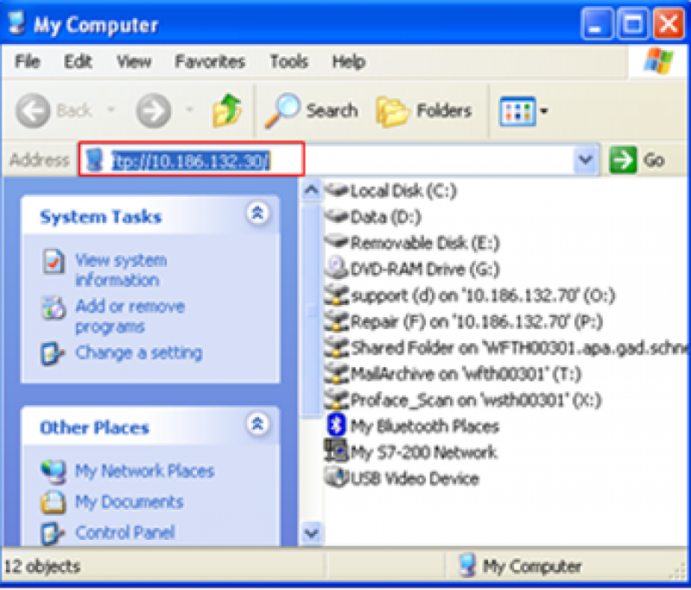Open the address bar dropdown
Image resolution: width=691 pixels, height=590 pixels.
coord(586,160)
